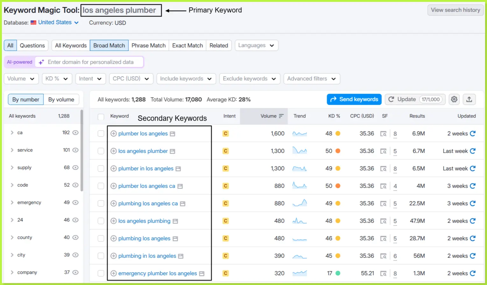The image size is (487, 285).
Task: Open Advanced filters dropdown
Action: click(x=312, y=79)
